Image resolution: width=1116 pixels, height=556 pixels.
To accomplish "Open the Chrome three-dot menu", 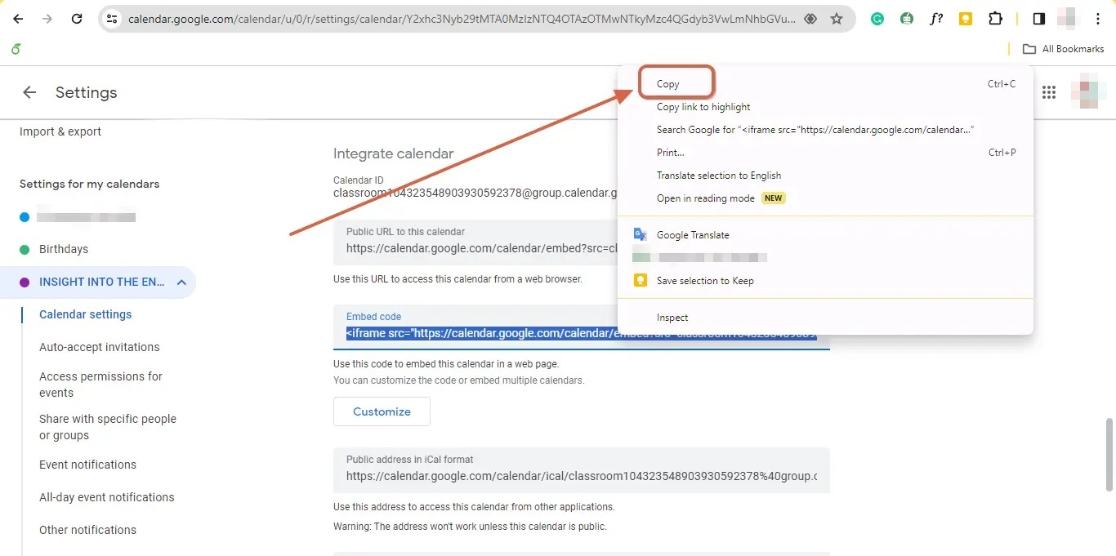I will [1098, 19].
